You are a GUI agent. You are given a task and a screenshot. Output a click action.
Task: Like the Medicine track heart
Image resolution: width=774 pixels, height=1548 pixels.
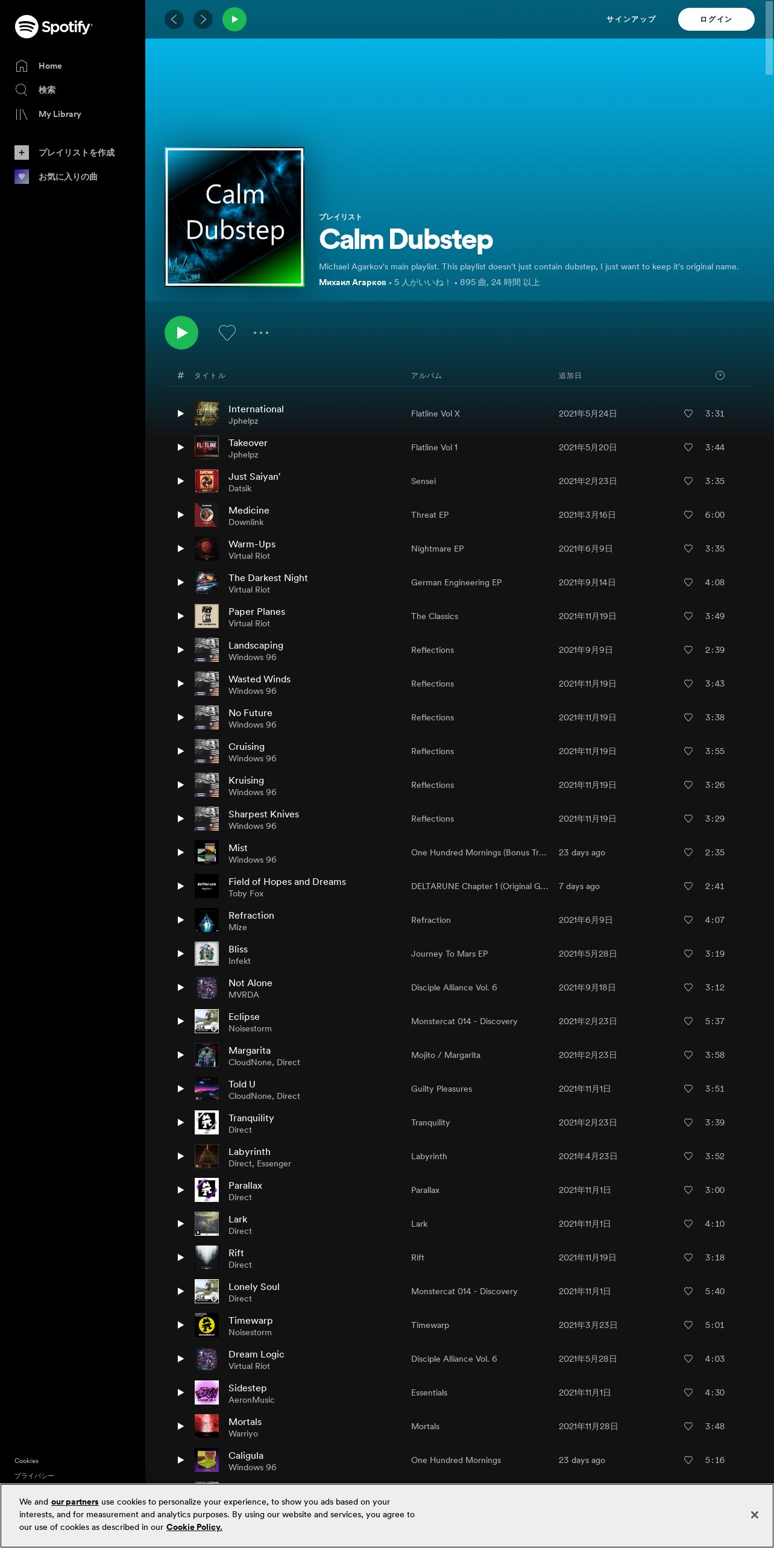pos(688,515)
